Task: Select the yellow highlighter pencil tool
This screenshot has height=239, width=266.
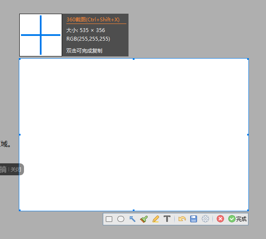Action: 155,219
